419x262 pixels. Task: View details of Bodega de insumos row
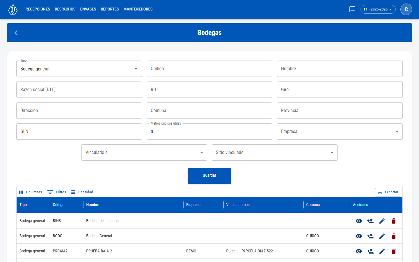[359, 221]
